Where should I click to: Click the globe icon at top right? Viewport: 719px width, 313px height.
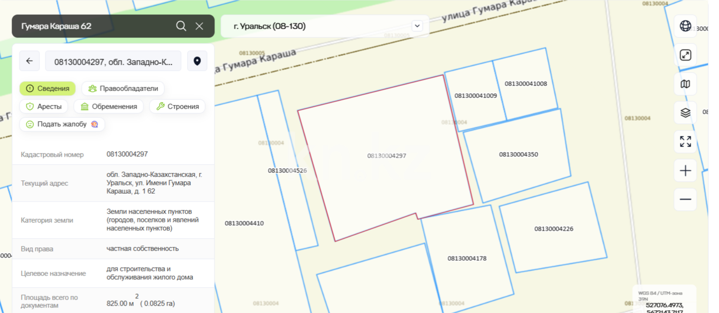685,25
